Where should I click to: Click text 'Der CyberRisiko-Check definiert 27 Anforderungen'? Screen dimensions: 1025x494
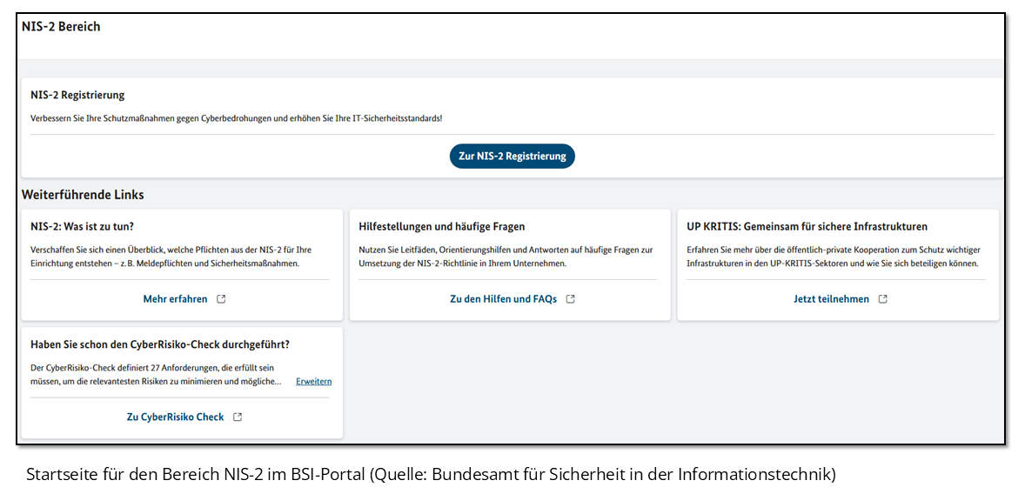124,368
